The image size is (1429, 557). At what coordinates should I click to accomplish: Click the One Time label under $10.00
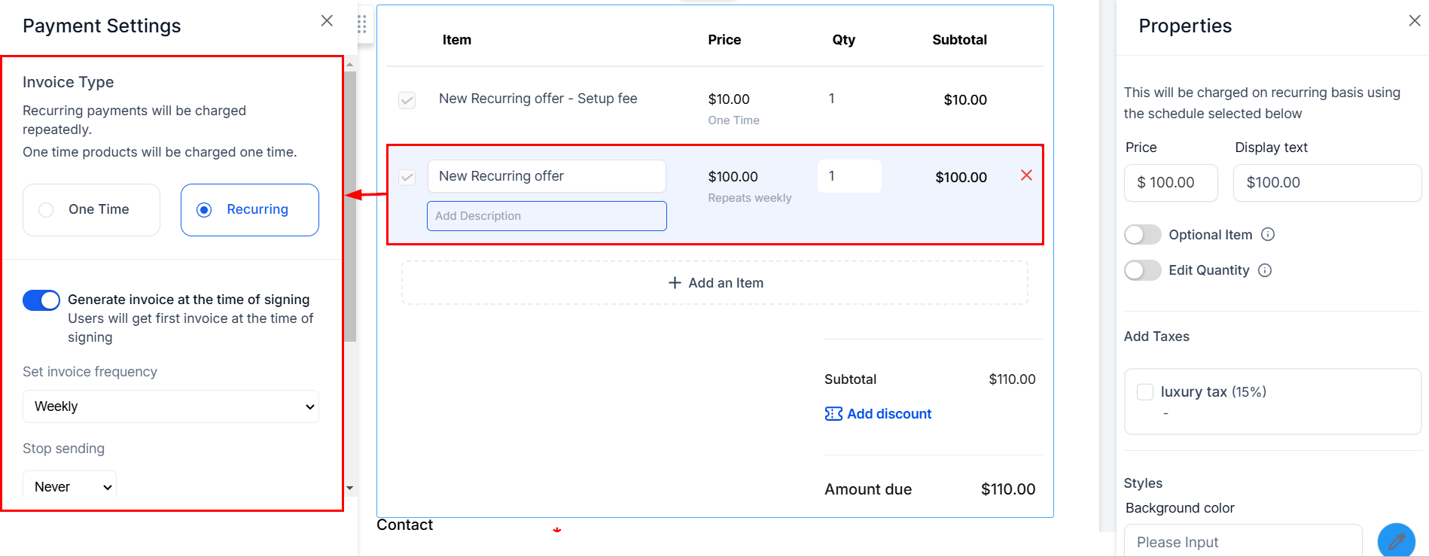[x=733, y=120]
